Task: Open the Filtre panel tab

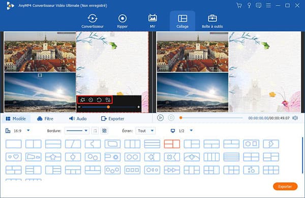Action: (45, 118)
